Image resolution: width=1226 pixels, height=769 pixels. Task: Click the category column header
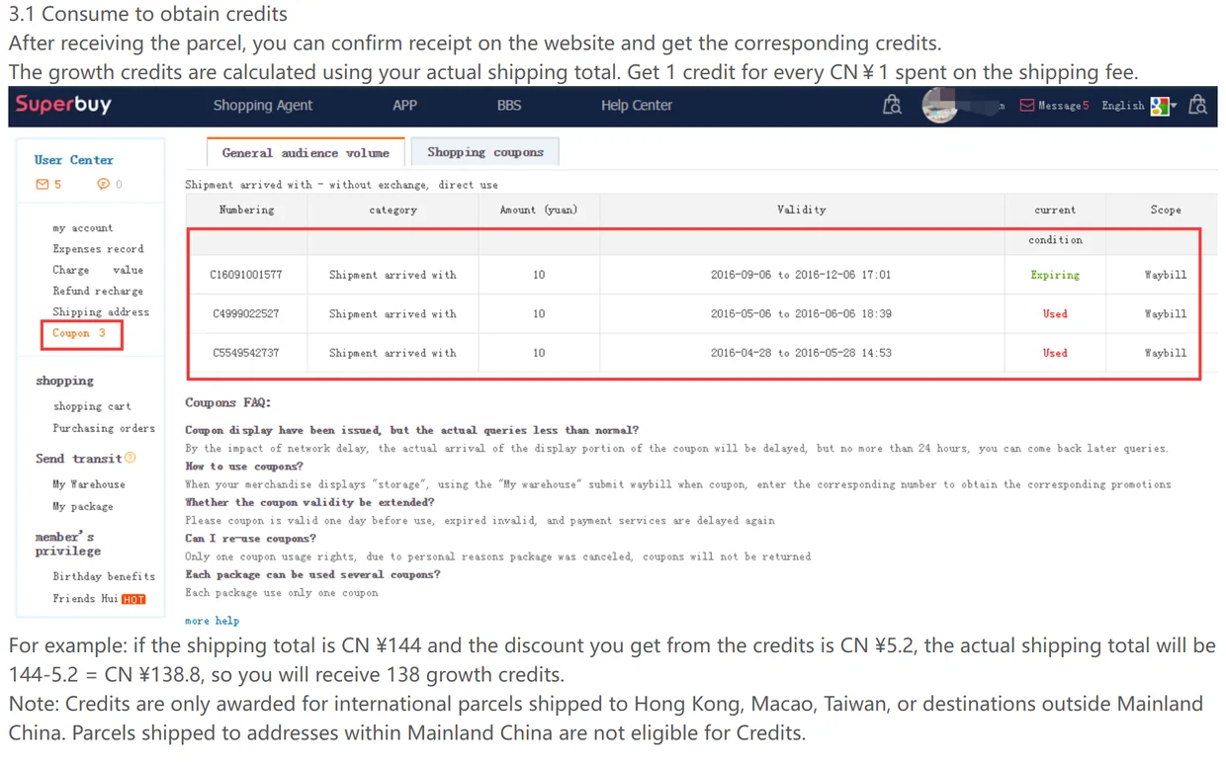pyautogui.click(x=393, y=210)
